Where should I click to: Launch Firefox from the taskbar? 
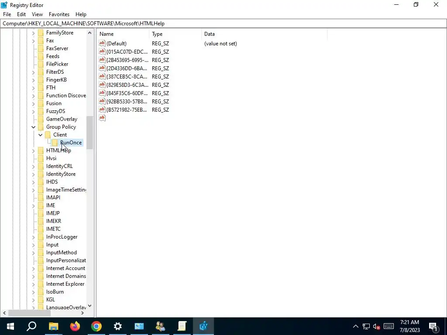pos(75,326)
